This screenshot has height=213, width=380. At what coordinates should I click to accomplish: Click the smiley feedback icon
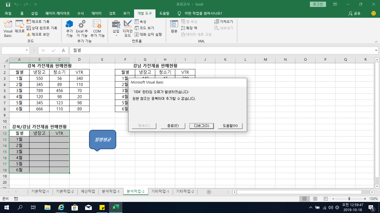point(374,13)
